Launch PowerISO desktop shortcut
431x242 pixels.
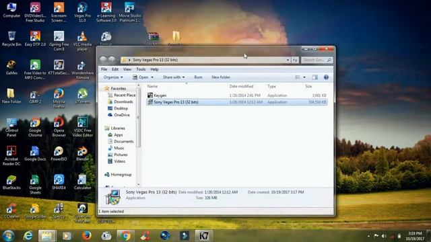coord(59,154)
